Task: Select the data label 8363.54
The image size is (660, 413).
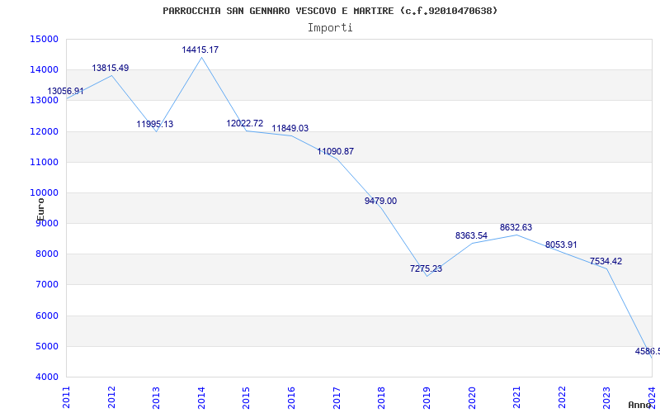Action: click(471, 235)
